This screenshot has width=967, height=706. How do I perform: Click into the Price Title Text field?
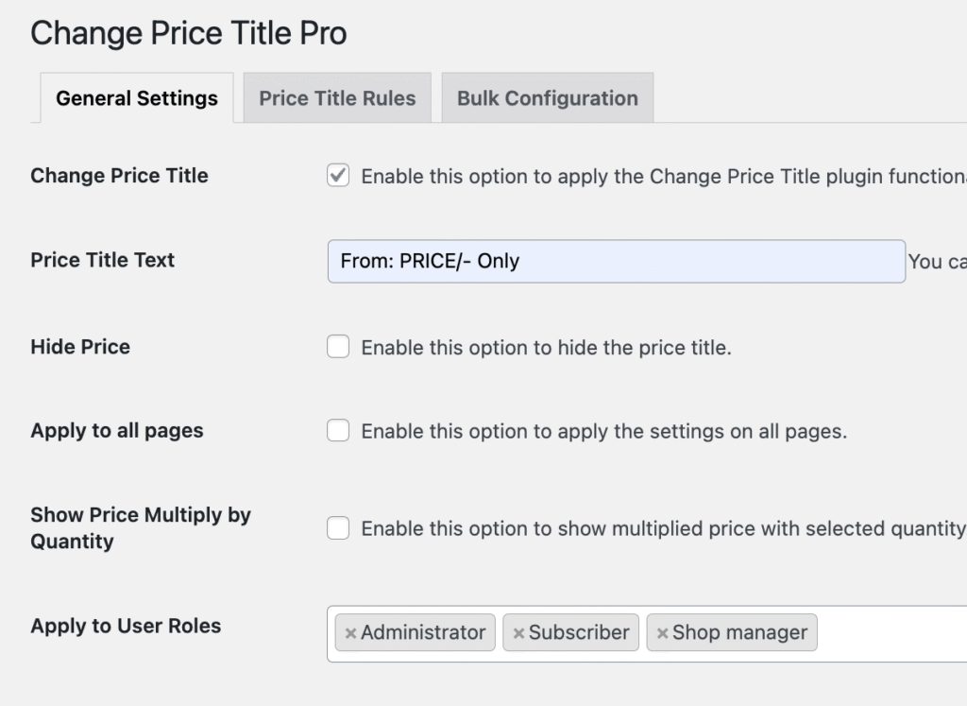coord(616,261)
